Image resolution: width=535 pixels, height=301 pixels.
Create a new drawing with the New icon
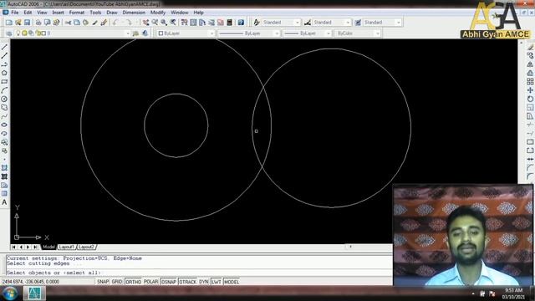pyautogui.click(x=9, y=23)
